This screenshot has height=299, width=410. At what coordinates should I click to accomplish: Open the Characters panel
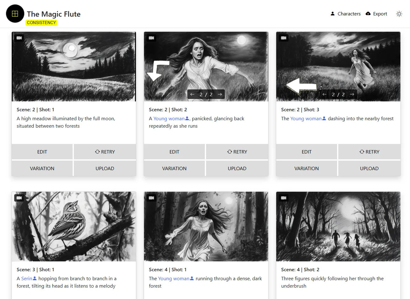pos(345,14)
